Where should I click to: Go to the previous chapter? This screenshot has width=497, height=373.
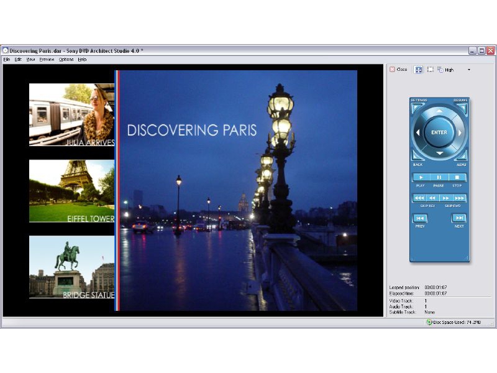click(421, 218)
